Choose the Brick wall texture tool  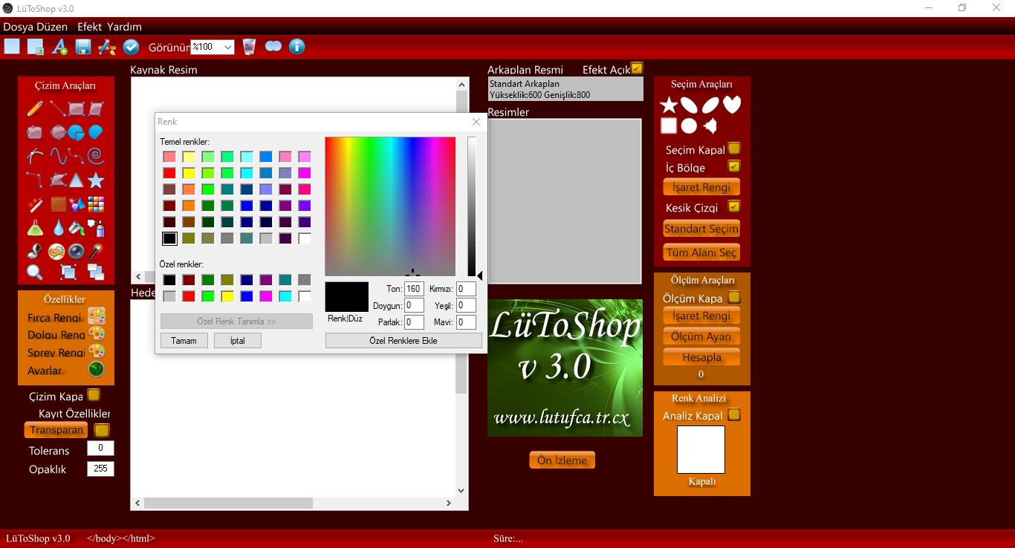tap(59, 203)
